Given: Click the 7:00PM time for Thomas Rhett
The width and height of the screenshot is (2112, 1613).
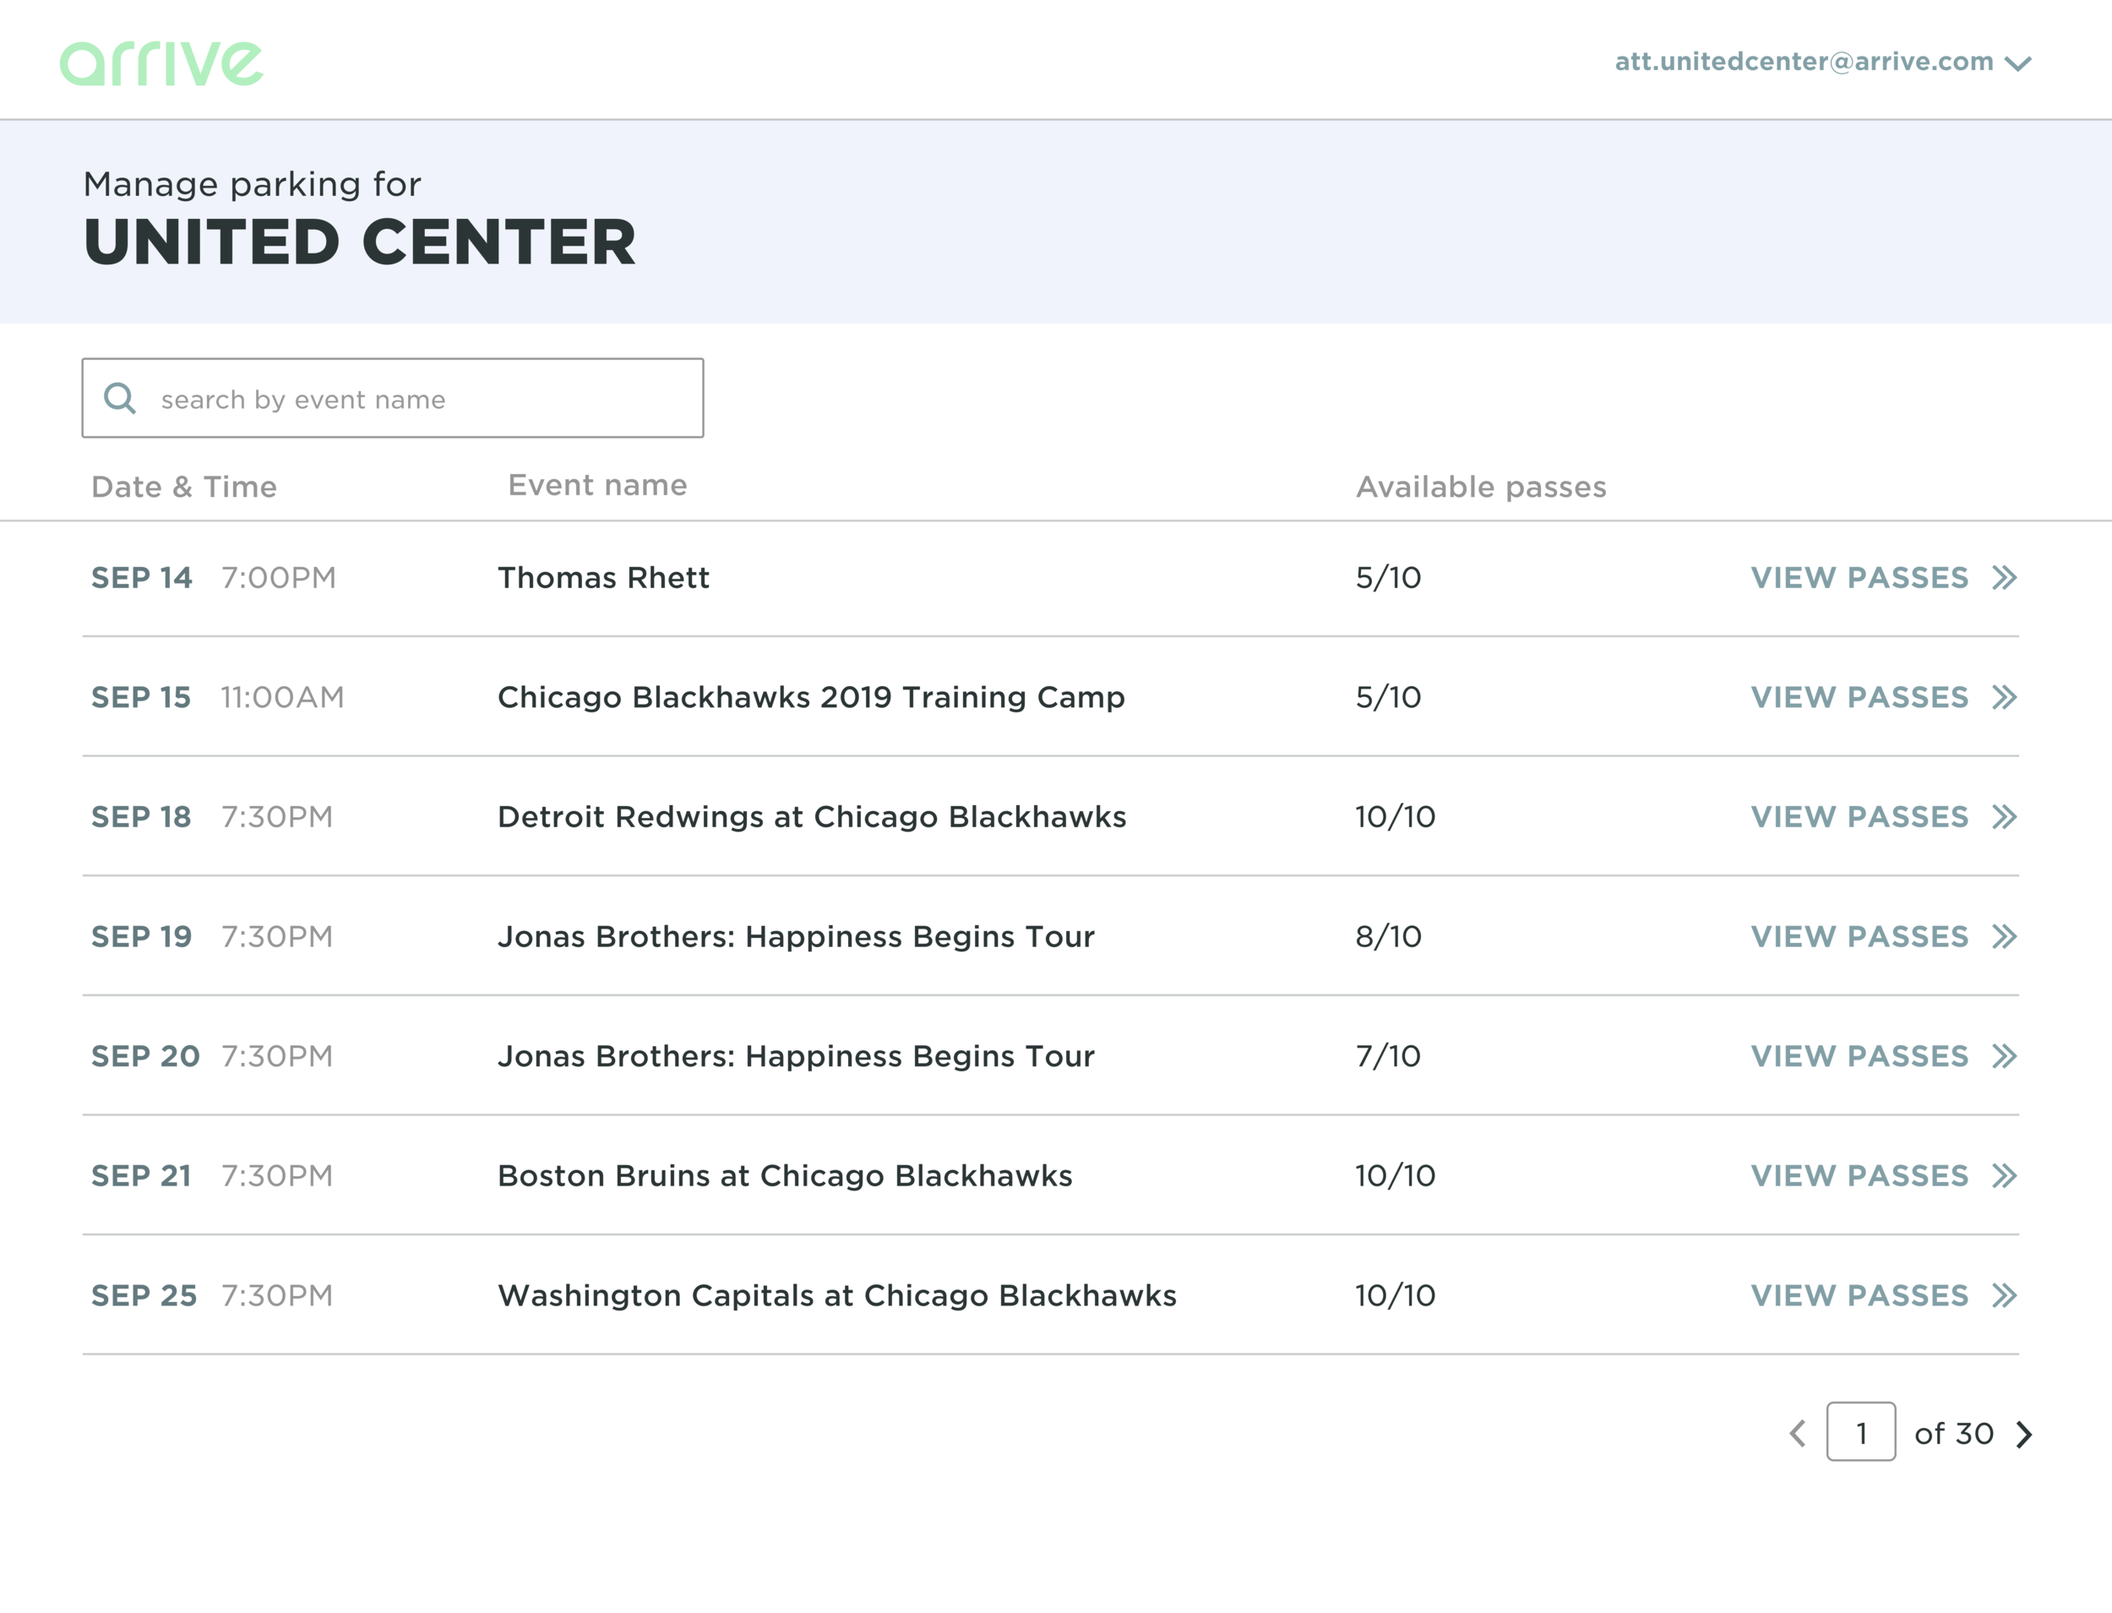Looking at the screenshot, I should coord(279,577).
